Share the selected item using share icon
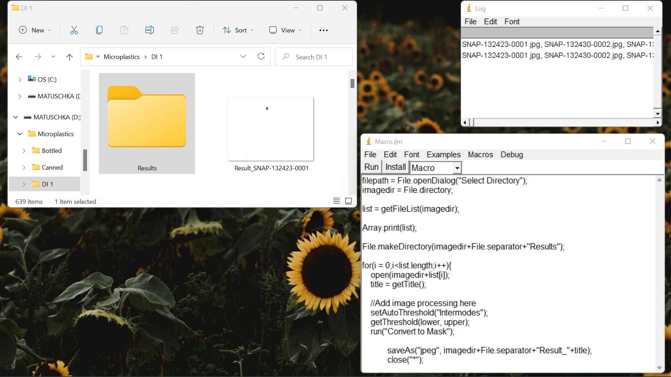This screenshot has height=377, width=671. [174, 30]
